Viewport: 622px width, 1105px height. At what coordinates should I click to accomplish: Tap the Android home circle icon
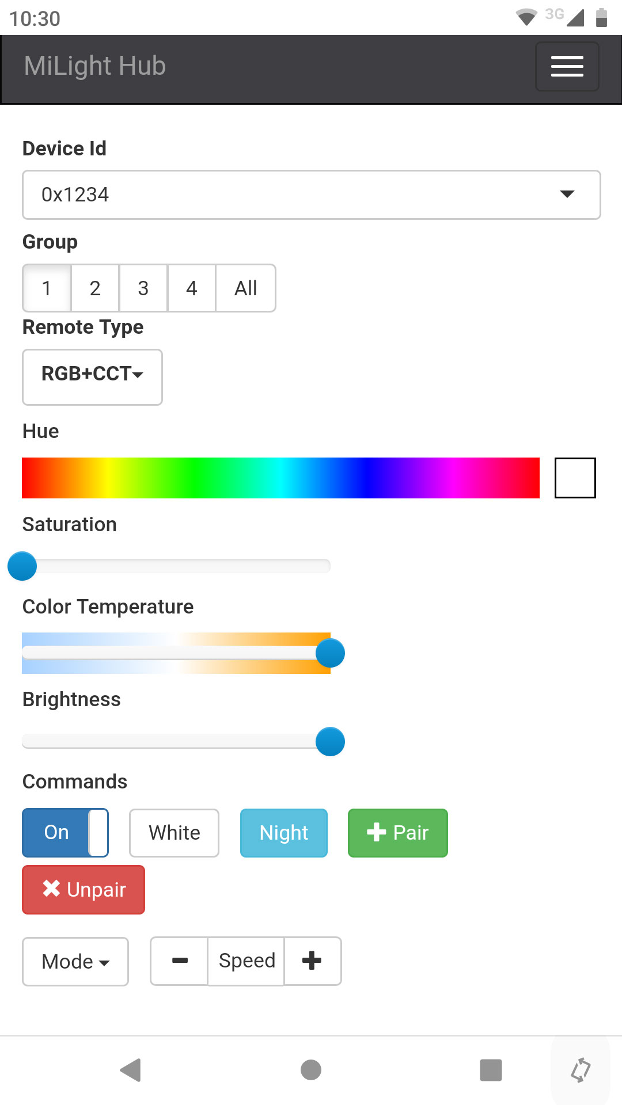[311, 1070]
